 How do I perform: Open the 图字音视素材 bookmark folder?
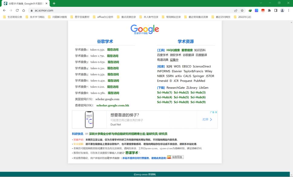(x=80, y=17)
